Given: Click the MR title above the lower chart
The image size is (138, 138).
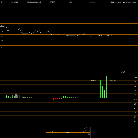Looking at the screenshot, I should 123,72.
